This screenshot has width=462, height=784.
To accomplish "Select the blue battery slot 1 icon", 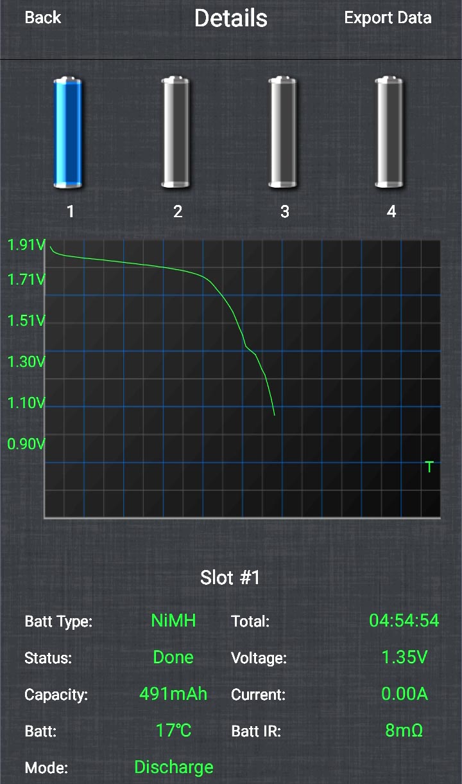I will [68, 133].
